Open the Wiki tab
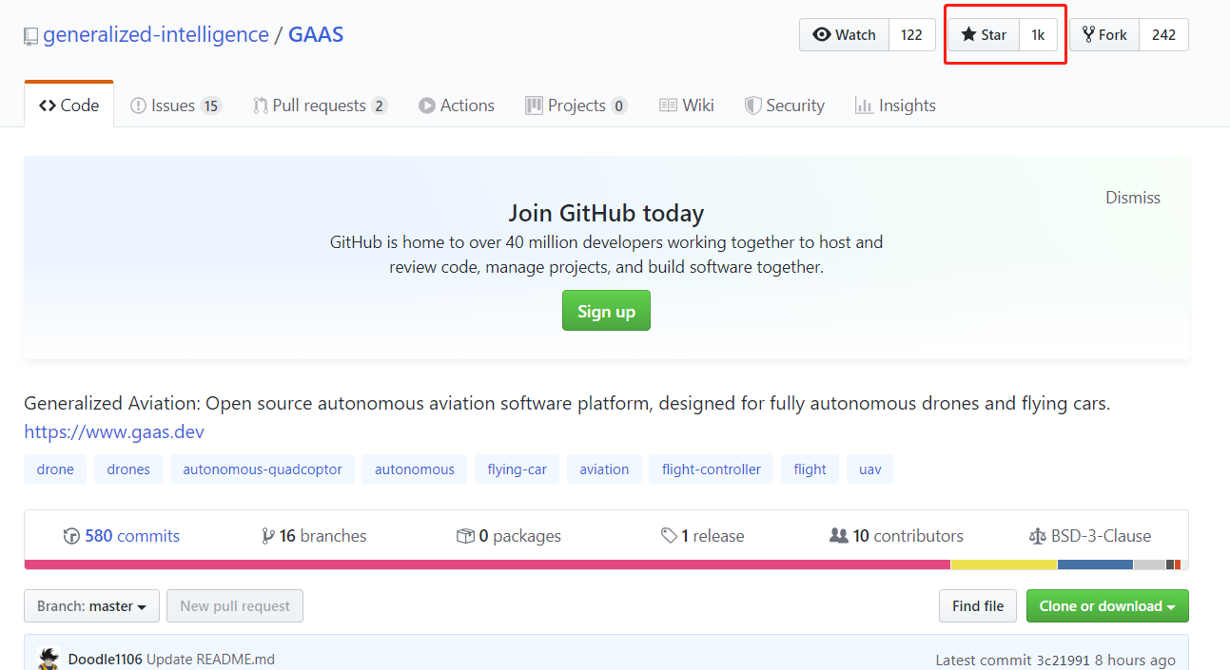The width and height of the screenshot is (1230, 670). click(x=686, y=105)
